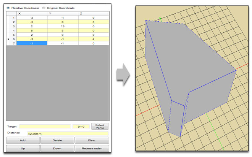Click Z cell '0' in row 7

(x=94, y=43)
